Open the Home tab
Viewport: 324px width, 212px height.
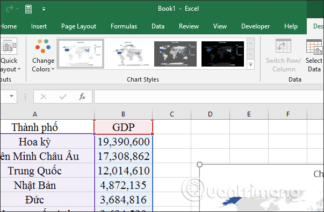coord(9,26)
